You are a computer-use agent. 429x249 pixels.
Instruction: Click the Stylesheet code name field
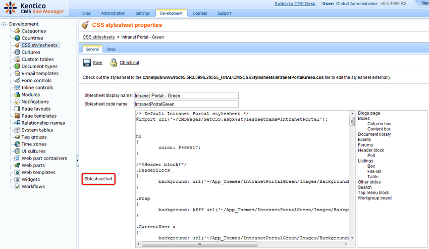pyautogui.click(x=186, y=104)
